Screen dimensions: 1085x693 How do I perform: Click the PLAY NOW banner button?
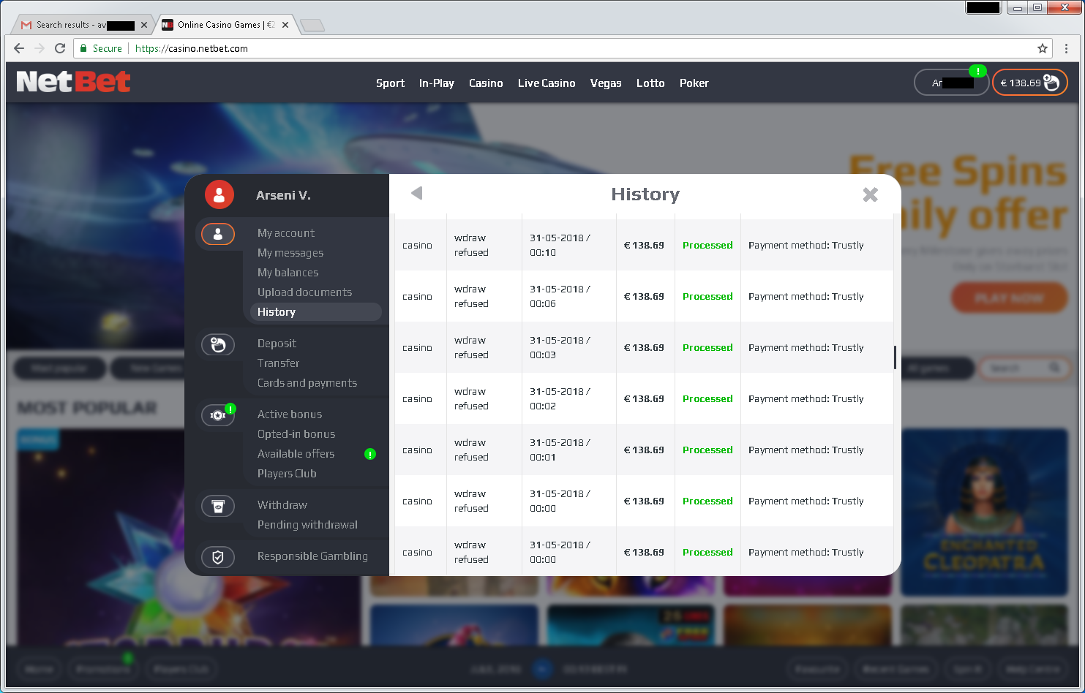(x=1009, y=298)
